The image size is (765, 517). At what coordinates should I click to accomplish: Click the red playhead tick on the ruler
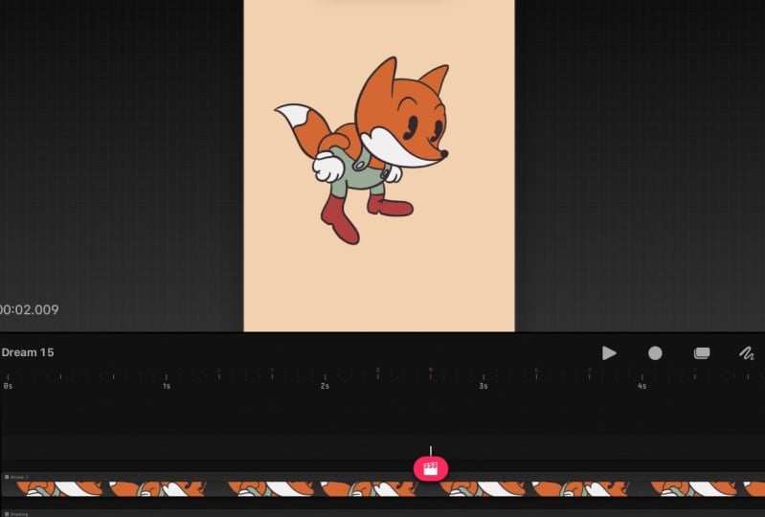431,375
